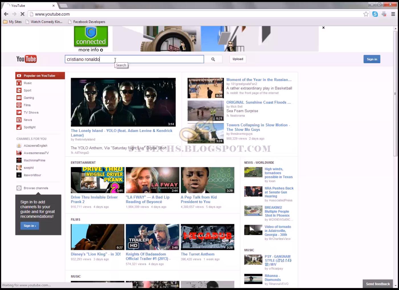This screenshot has width=399, height=290.
Task: Open "LA FWAY" Bad Lip Reading title
Action: 148,199
